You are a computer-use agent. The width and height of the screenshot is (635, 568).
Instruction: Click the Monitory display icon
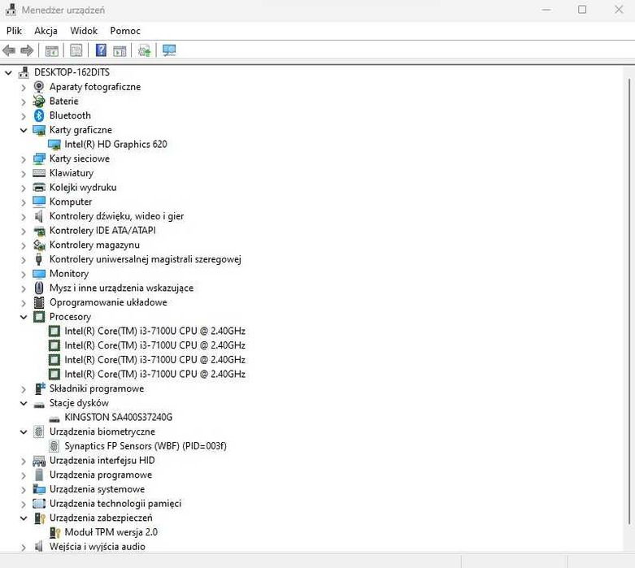[39, 274]
